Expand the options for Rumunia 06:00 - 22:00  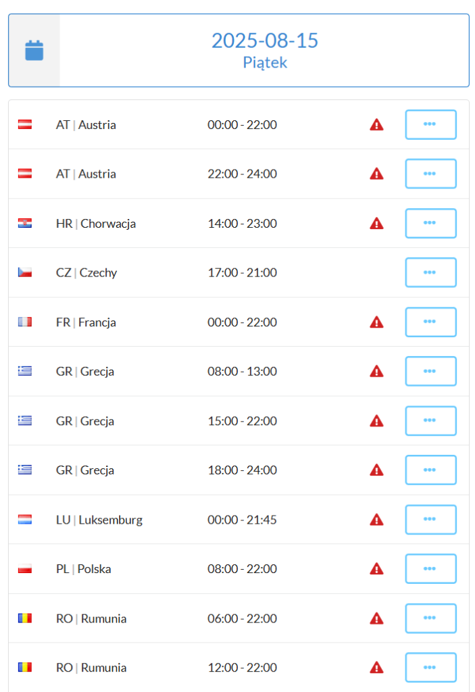(x=431, y=618)
